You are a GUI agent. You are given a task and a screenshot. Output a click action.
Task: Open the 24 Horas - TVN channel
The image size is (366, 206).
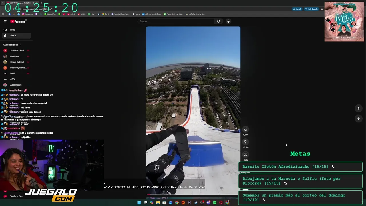point(16,51)
